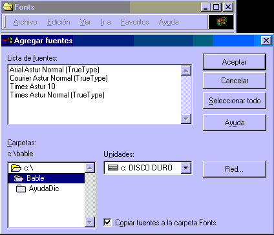Maximize the Fonts window

216,7
